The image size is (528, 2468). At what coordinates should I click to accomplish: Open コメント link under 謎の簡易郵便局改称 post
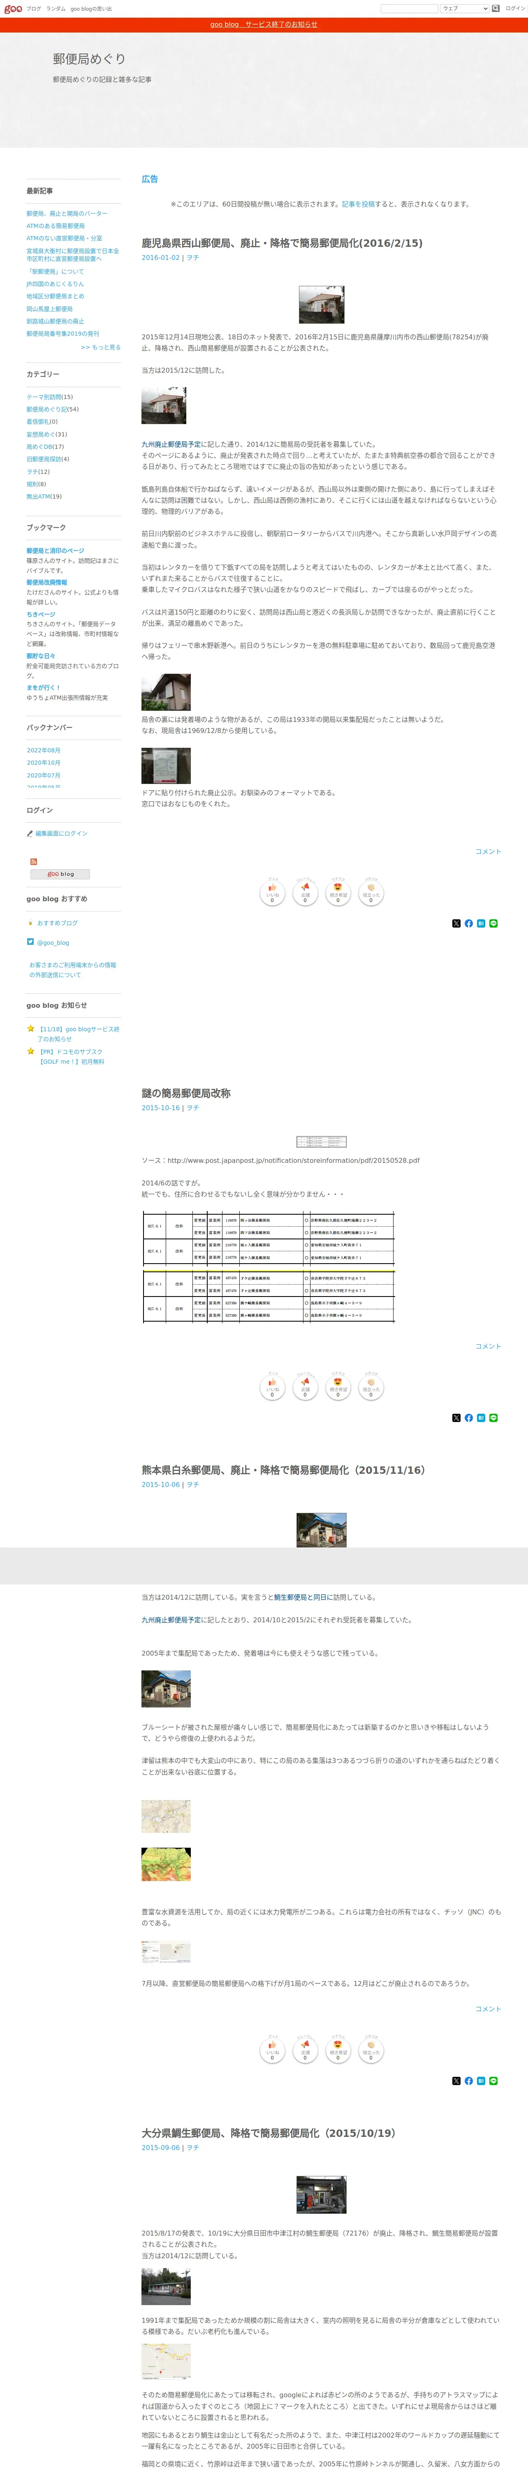(x=488, y=1346)
